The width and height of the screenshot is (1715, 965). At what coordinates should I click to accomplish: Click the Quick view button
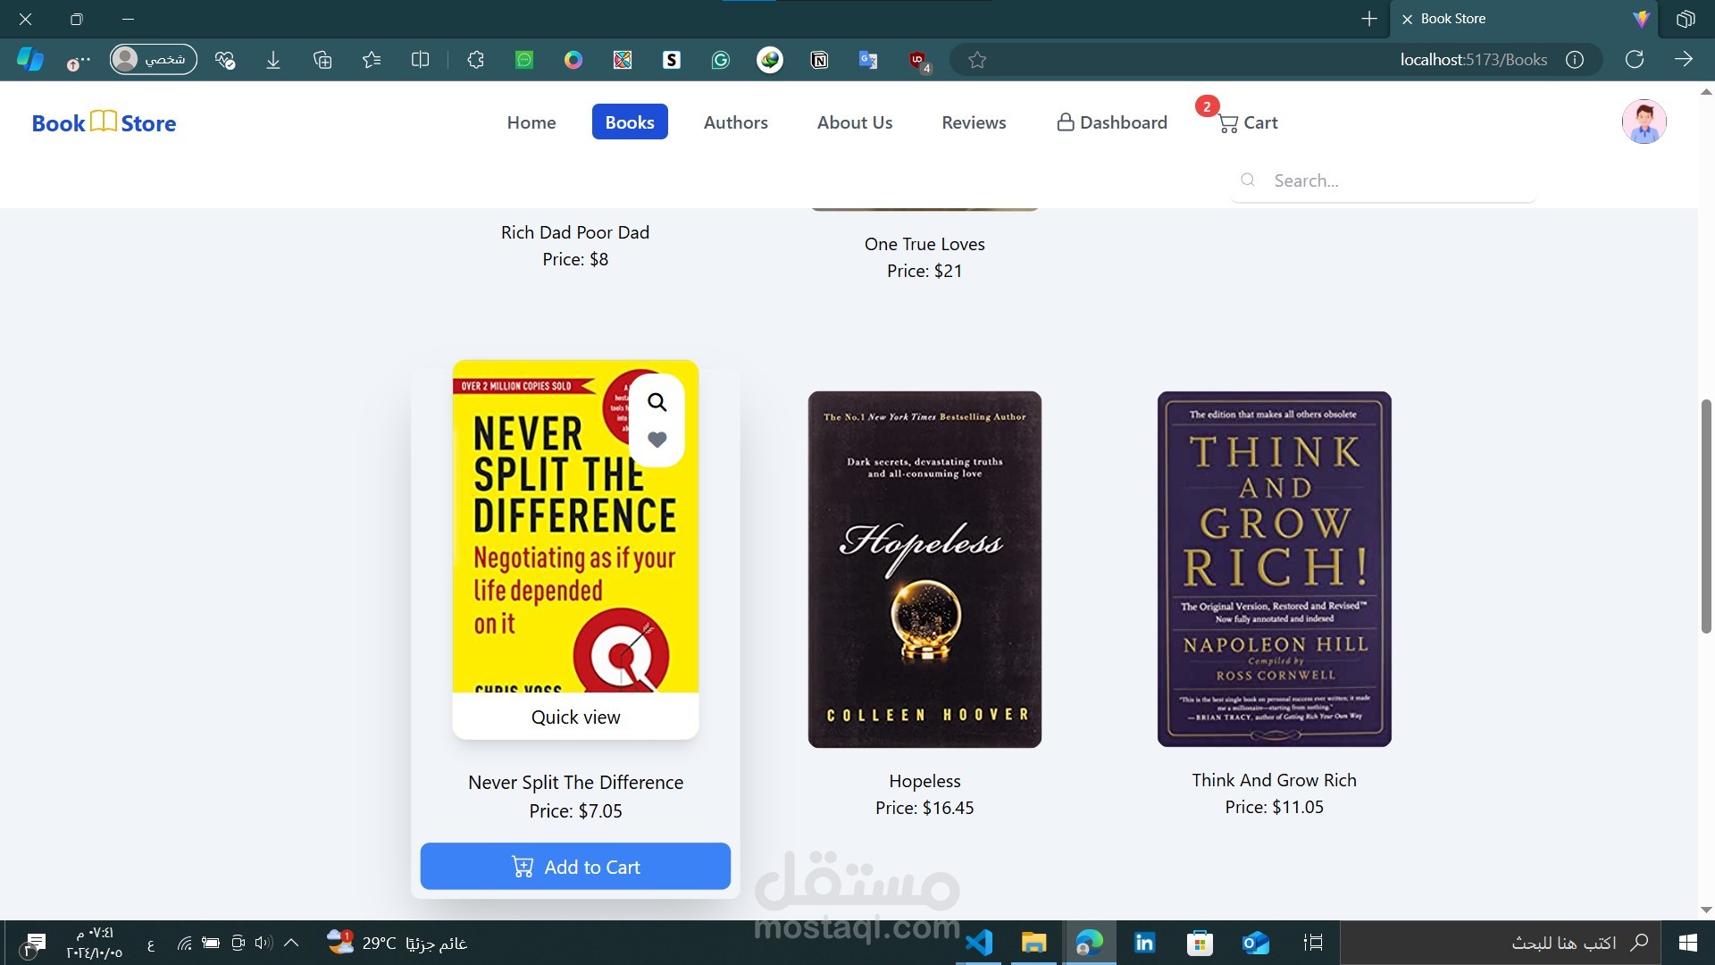pos(575,717)
